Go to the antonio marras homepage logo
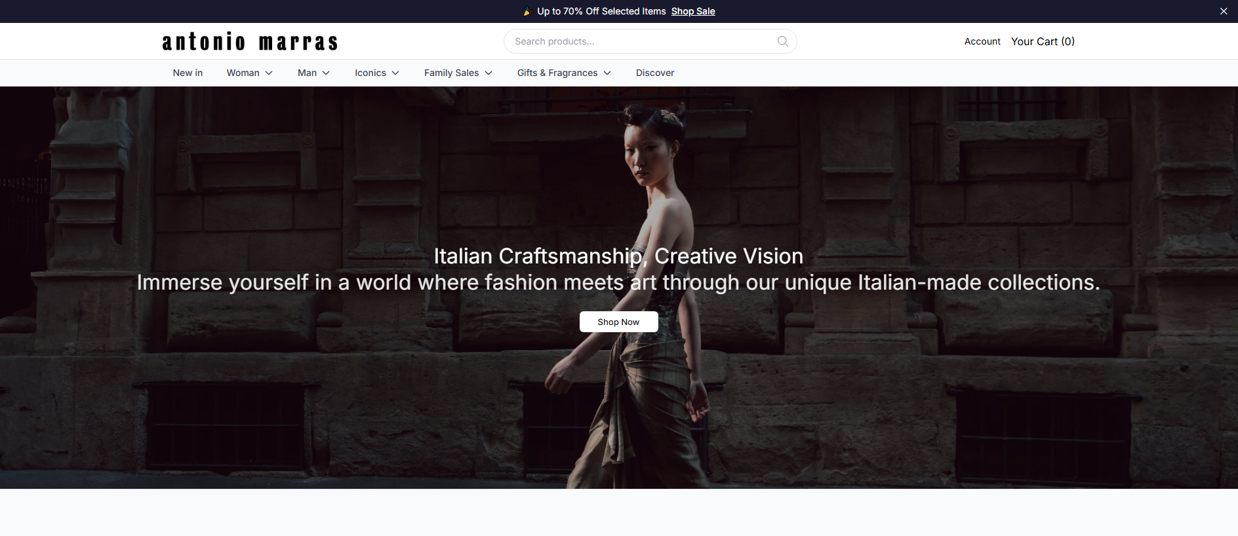The width and height of the screenshot is (1238, 536). [x=250, y=42]
